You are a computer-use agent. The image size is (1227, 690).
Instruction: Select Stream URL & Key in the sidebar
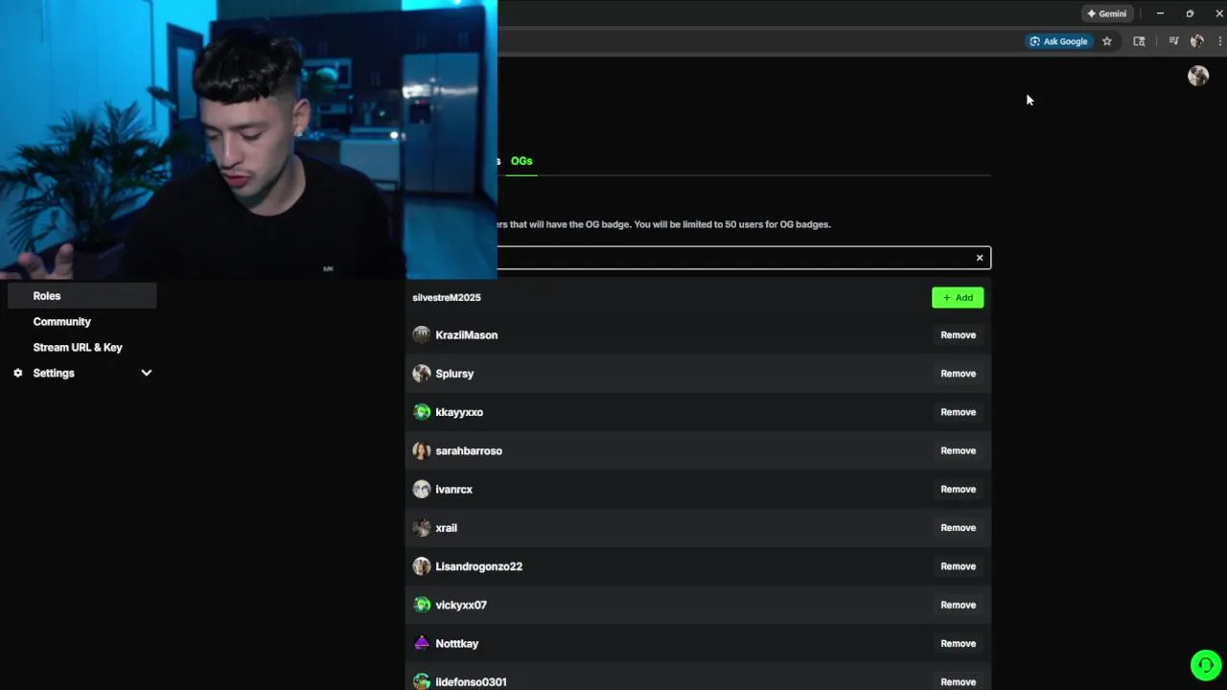coord(78,348)
